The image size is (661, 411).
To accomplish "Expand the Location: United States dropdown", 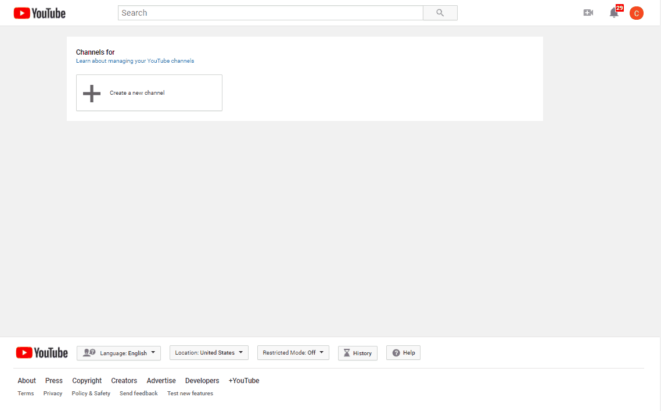I will click(x=209, y=353).
